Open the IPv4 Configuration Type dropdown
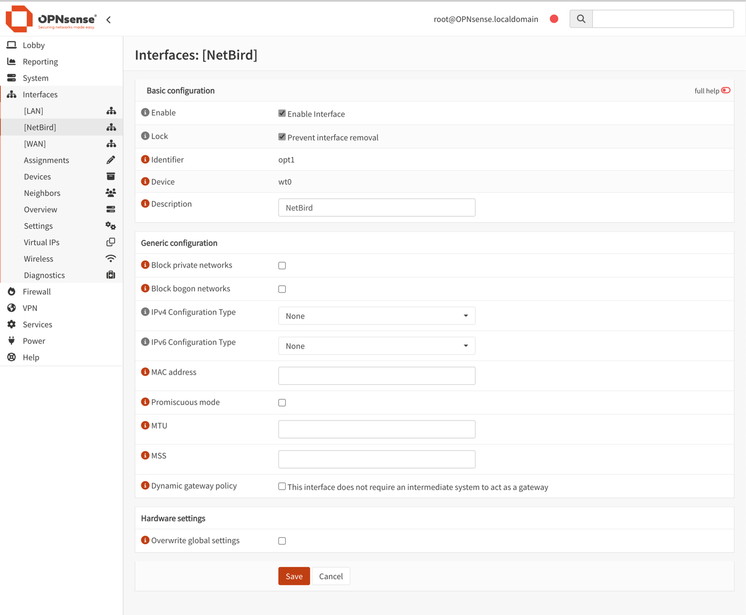Screen dimensions: 746x615 (376, 316)
